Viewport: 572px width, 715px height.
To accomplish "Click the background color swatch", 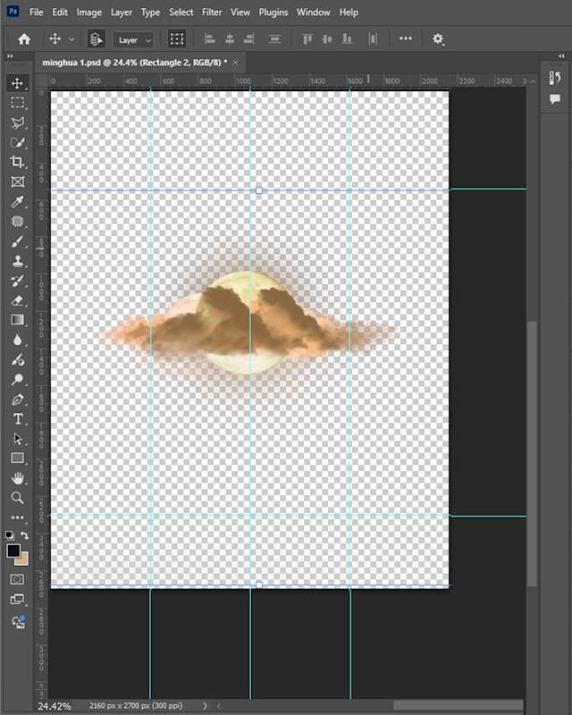I will pyautogui.click(x=24, y=560).
